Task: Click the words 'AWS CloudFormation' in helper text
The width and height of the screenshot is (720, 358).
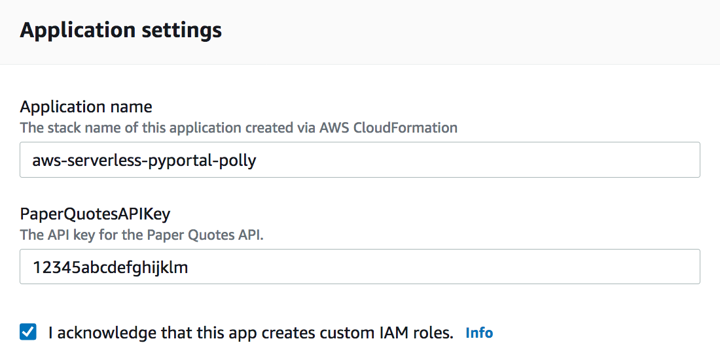Action: [388, 127]
